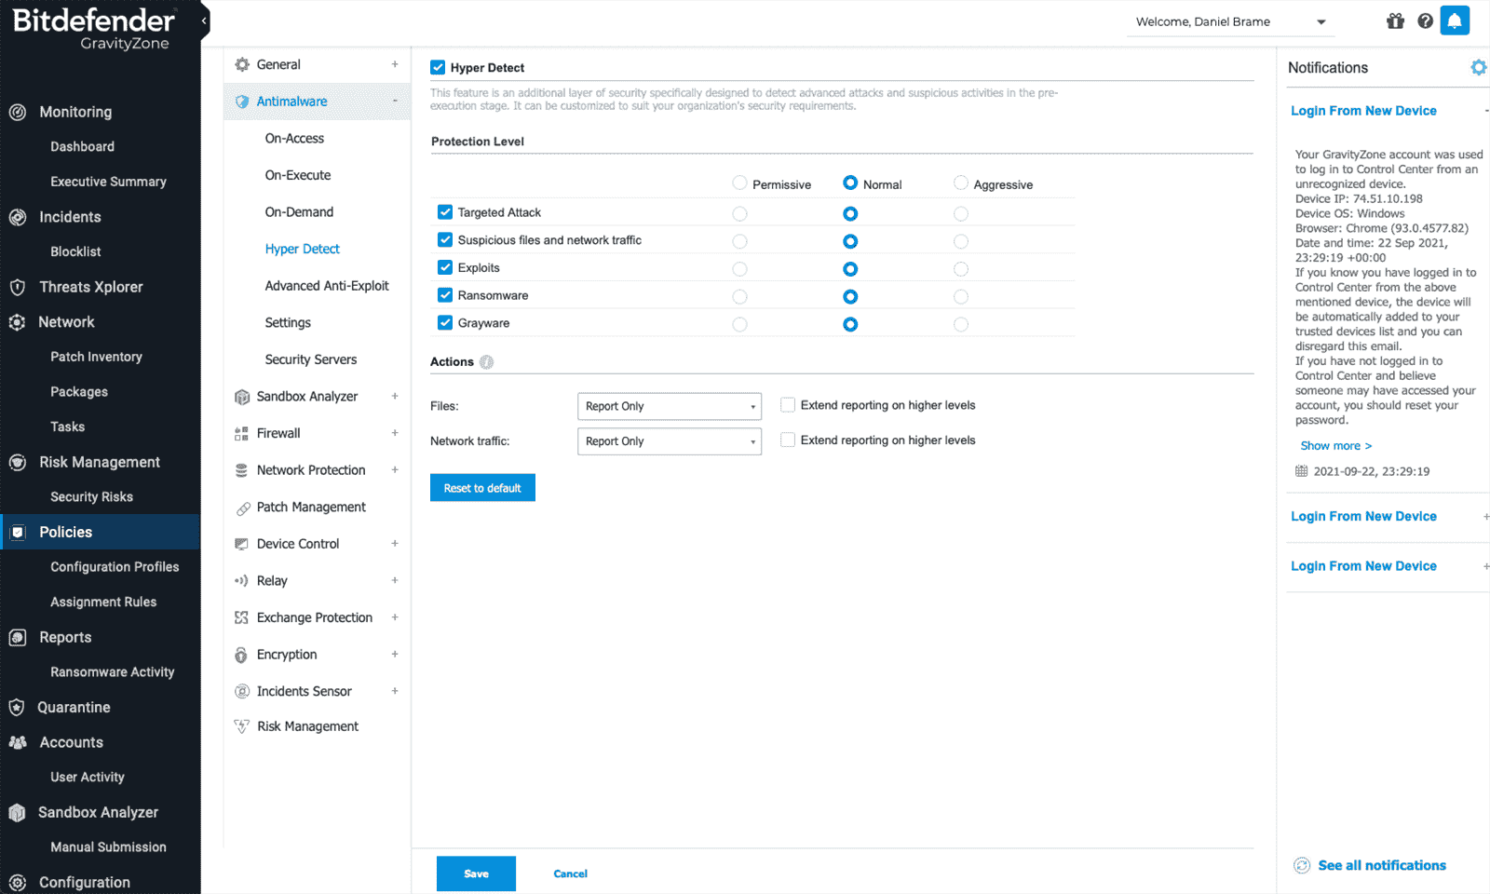Save the policy settings
Image resolution: width=1490 pixels, height=894 pixels.
[476, 874]
